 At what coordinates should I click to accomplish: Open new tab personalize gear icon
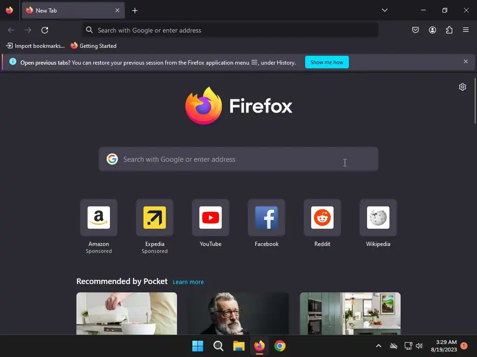463,87
